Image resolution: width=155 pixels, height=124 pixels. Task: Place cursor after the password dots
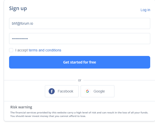[x=28, y=39]
